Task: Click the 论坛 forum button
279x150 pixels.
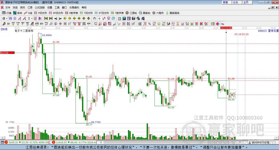Action: (237, 2)
